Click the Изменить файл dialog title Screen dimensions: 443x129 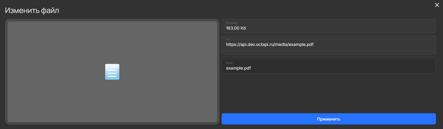click(32, 11)
